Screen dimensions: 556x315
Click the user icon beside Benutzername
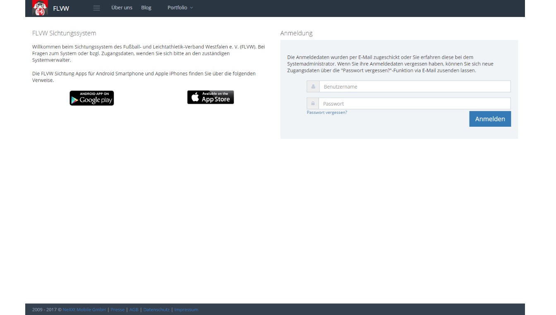pyautogui.click(x=313, y=87)
